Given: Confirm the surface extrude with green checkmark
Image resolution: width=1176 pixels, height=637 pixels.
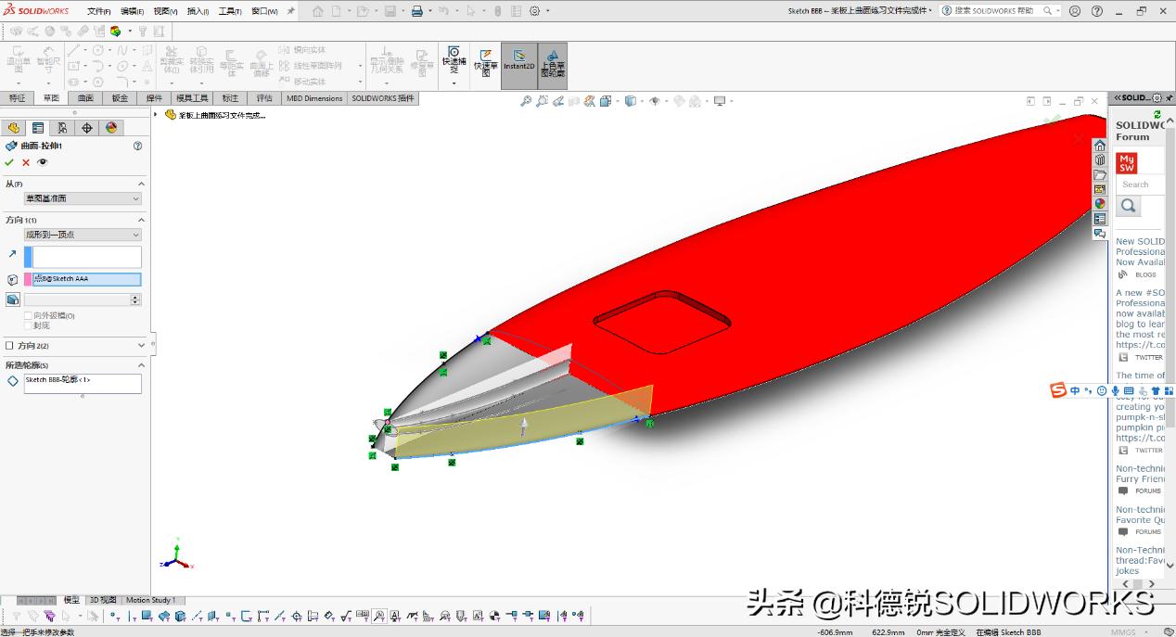Looking at the screenshot, I should (x=9, y=162).
